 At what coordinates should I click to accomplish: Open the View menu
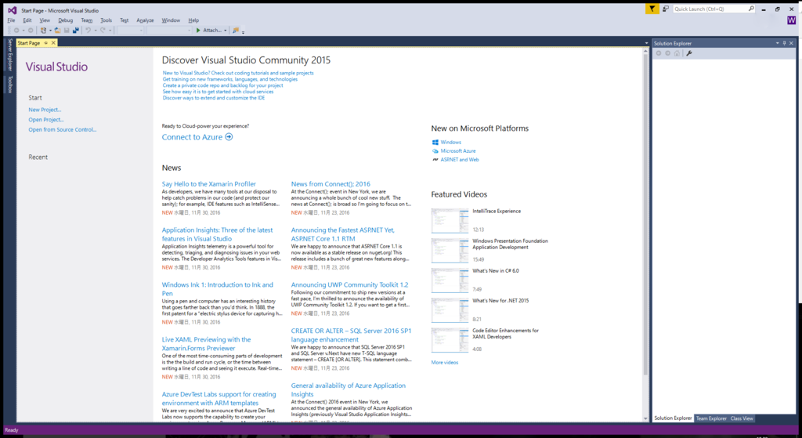(45, 20)
